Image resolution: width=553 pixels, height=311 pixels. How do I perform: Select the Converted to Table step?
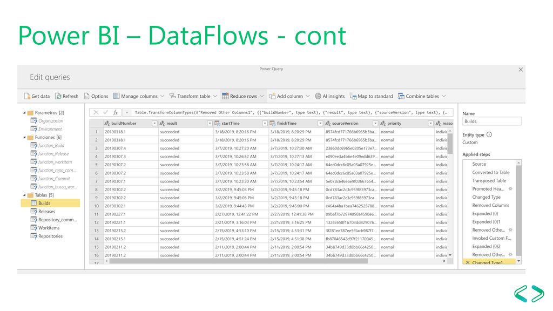point(490,172)
